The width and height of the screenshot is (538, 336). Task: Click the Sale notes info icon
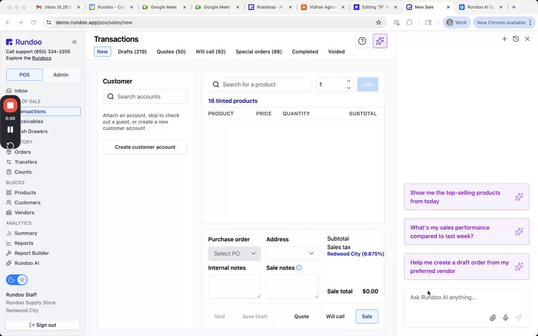click(299, 268)
